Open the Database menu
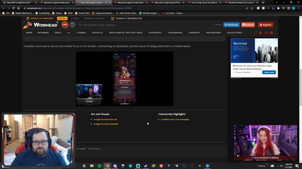 (43, 32)
